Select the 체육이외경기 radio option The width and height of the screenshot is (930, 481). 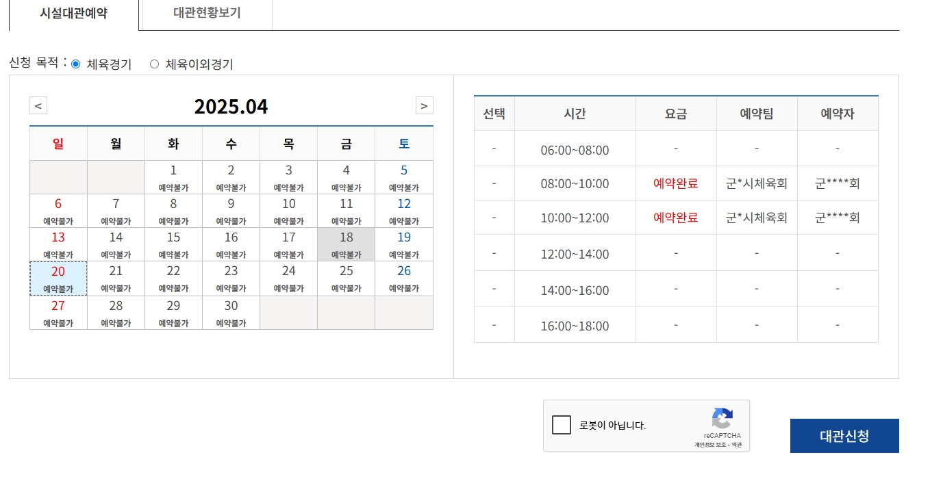(x=154, y=64)
